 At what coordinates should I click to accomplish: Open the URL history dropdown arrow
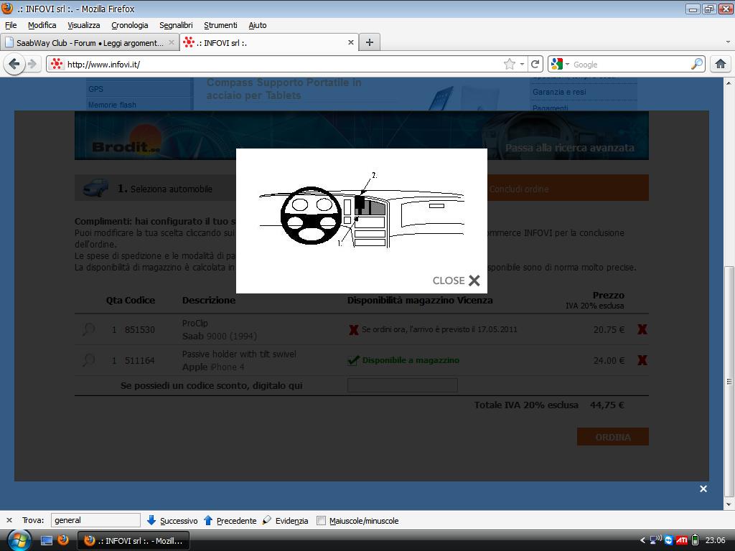click(522, 64)
